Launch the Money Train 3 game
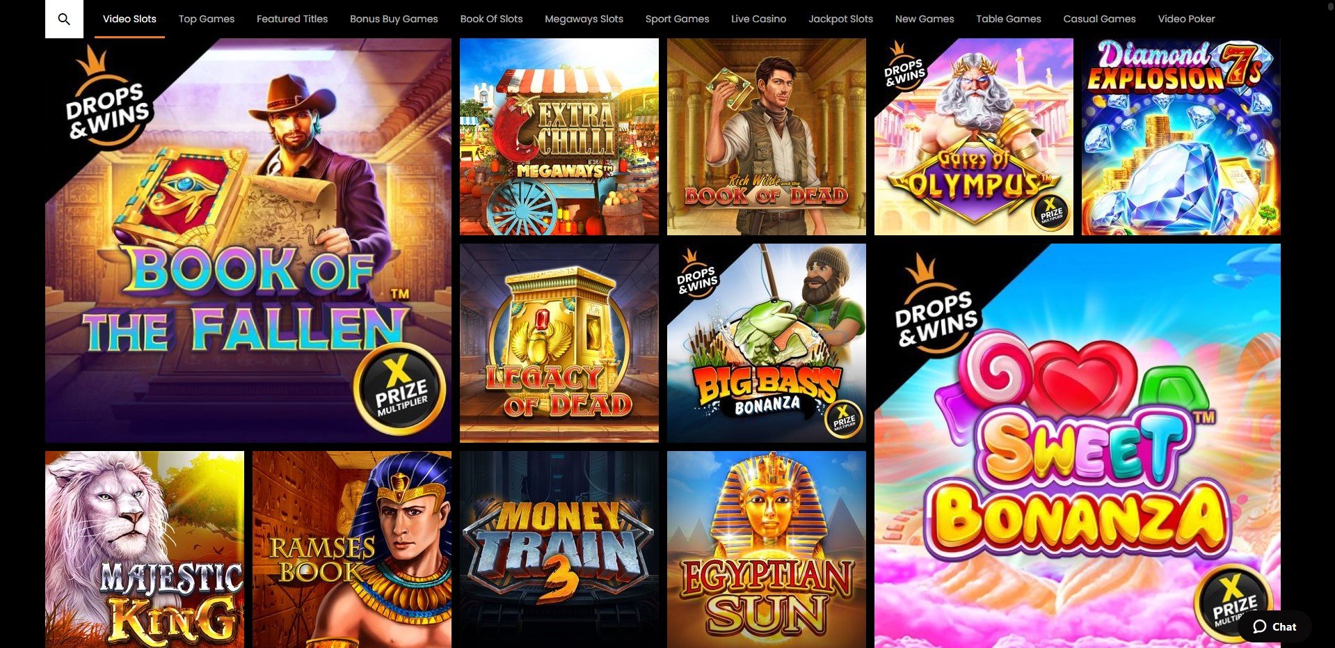The image size is (1335, 648). [559, 549]
